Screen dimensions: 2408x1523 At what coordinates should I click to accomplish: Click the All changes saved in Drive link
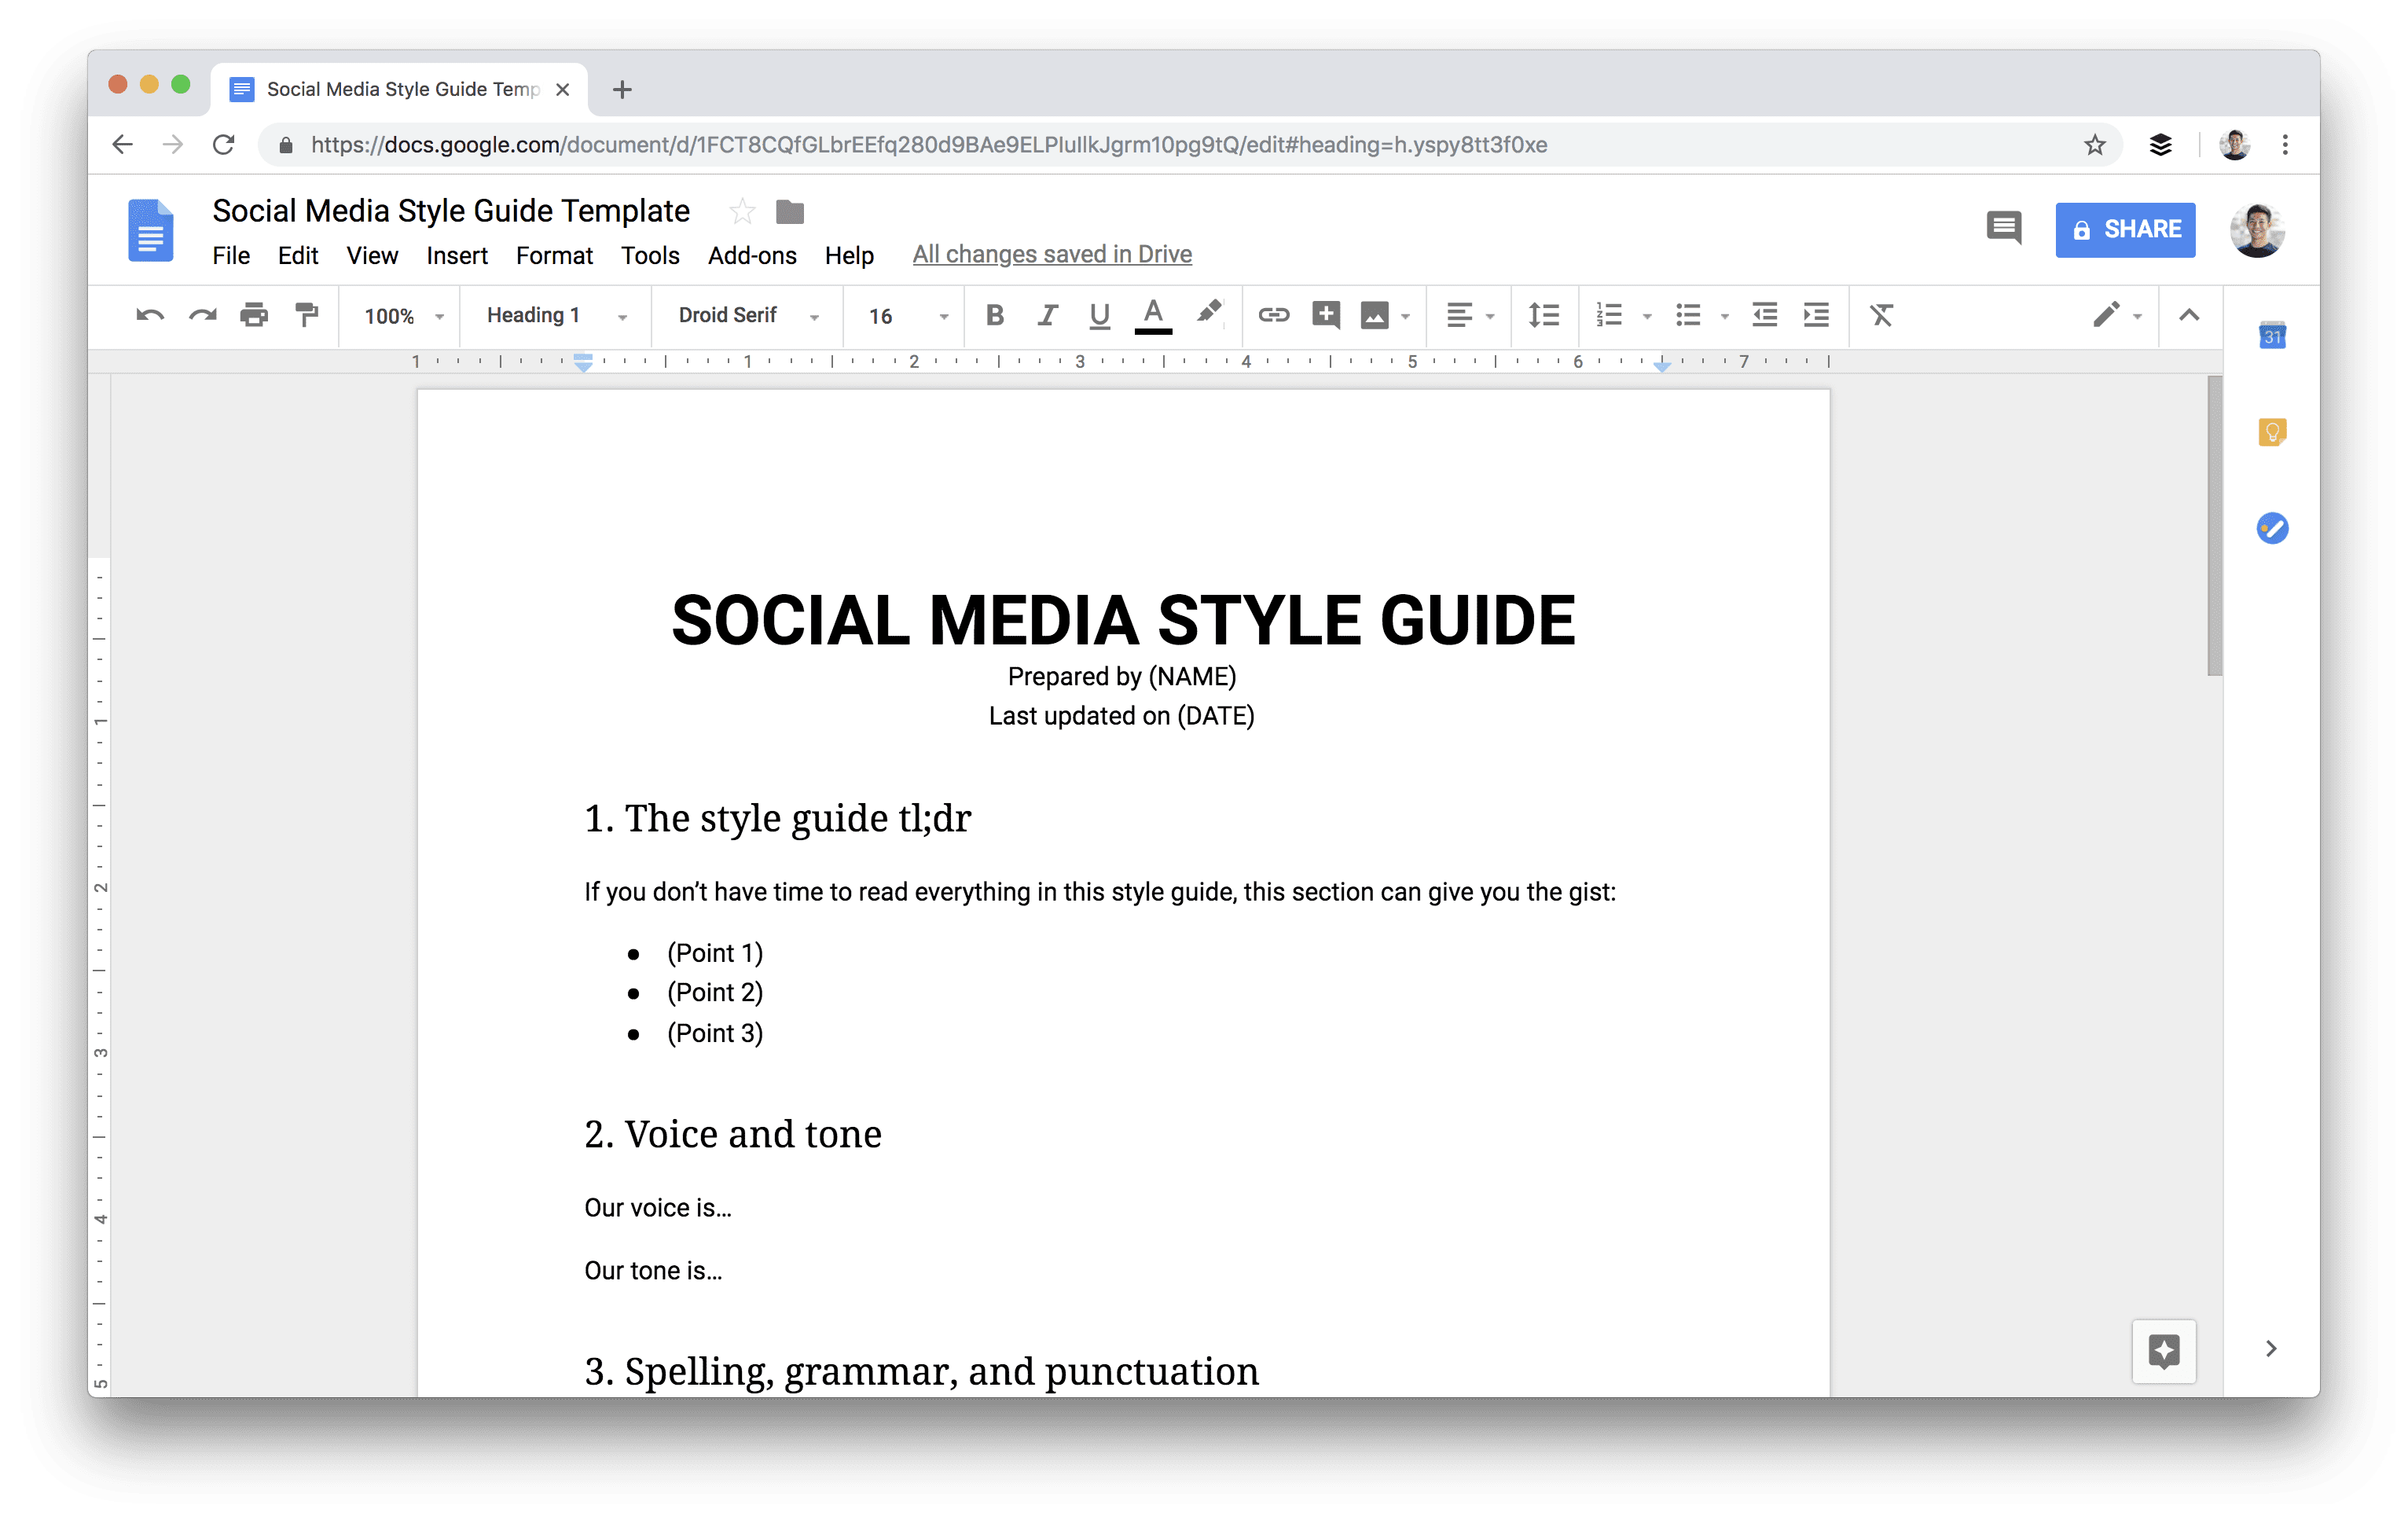1051,254
